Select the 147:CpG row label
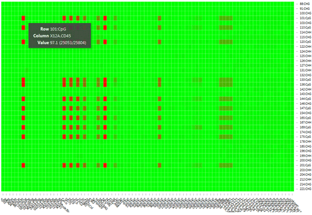This screenshot has width=312, height=215. (x=305, y=108)
